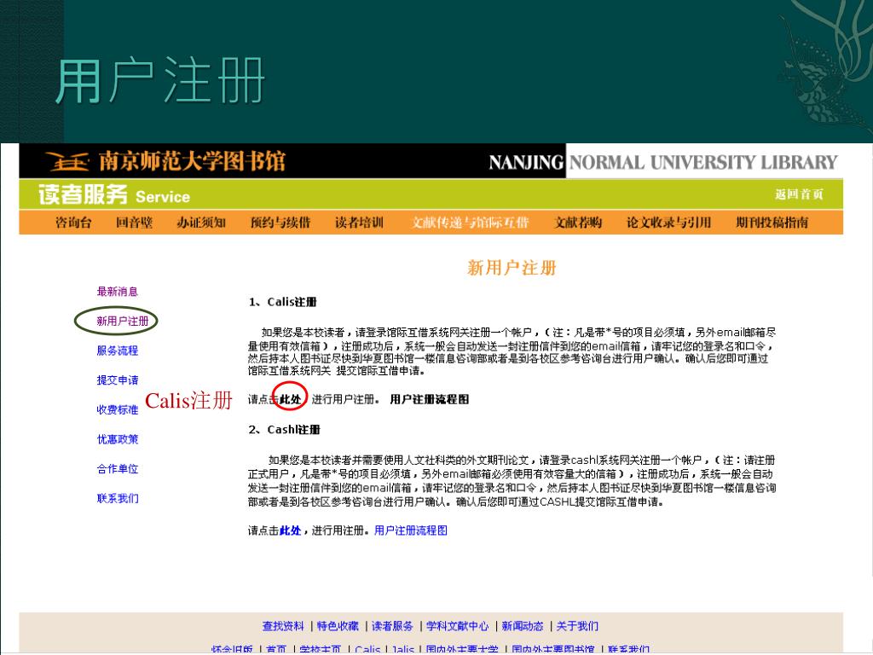Screen dimensions: 873x655
Task: Click 学科文献中心 in the footer links
Action: click(458, 626)
